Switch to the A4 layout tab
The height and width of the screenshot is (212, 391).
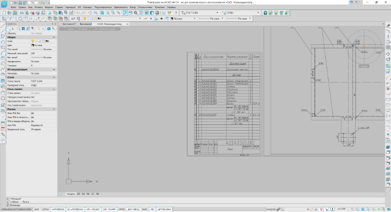[x=78, y=194]
